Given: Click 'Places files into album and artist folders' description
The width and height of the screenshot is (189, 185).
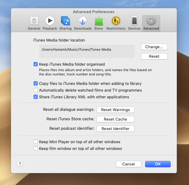Looking at the screenshot, I should (x=95, y=72).
